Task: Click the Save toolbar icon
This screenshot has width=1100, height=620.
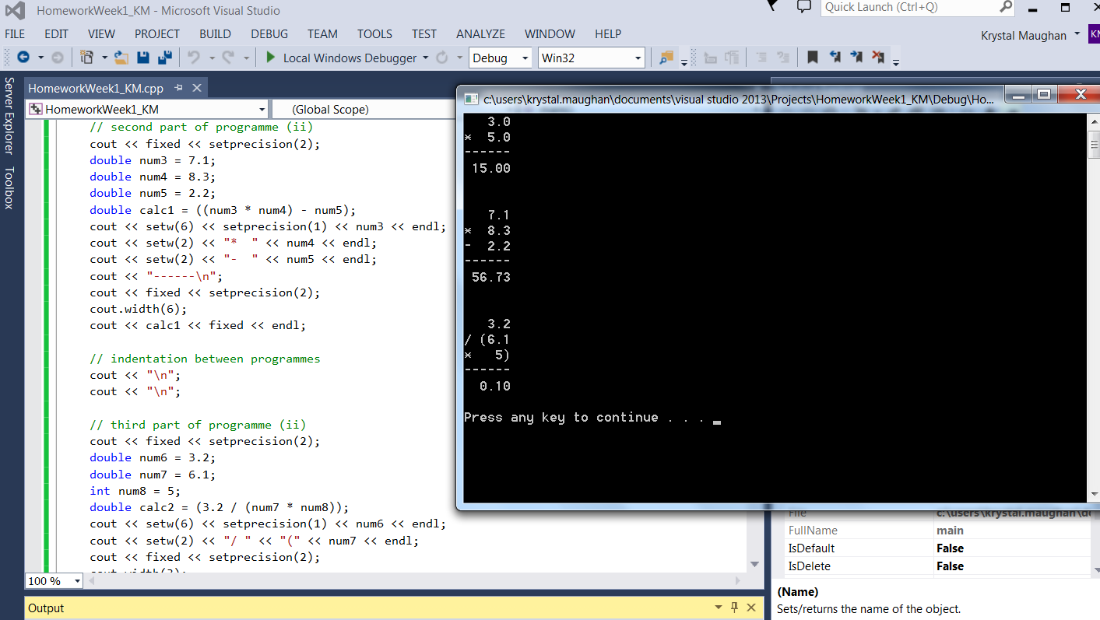Action: pyautogui.click(x=145, y=58)
